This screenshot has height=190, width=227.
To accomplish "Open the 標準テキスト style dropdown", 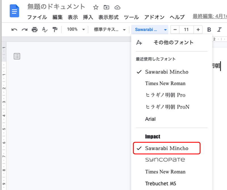I will click(x=110, y=30).
